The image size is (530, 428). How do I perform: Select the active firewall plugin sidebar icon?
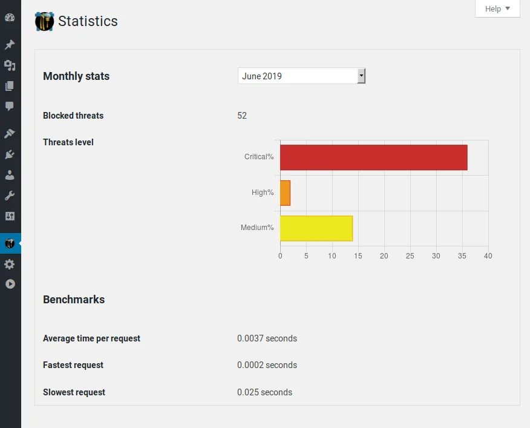tap(10, 243)
